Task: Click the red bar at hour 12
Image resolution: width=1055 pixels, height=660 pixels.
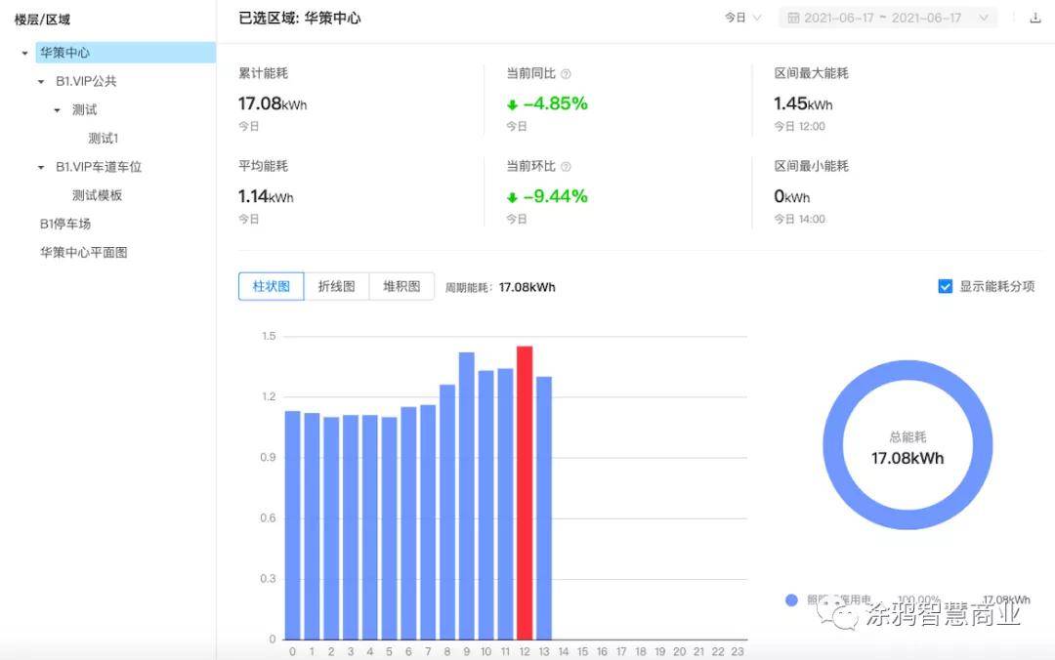Action: click(x=525, y=493)
